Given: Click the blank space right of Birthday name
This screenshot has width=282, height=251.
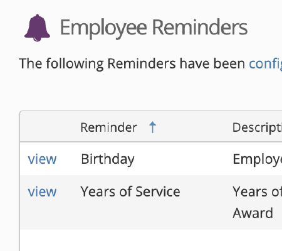Looking at the screenshot, I should (x=182, y=159).
